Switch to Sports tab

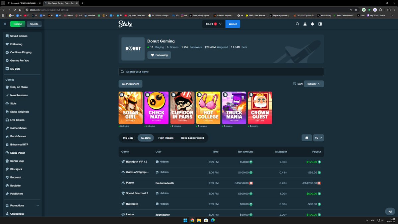(34, 24)
